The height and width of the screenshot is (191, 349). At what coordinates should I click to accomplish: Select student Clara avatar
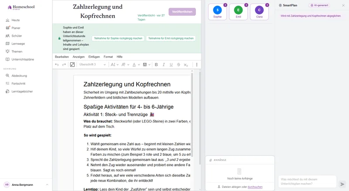(x=259, y=10)
